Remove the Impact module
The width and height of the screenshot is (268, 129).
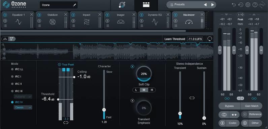pos(100,15)
